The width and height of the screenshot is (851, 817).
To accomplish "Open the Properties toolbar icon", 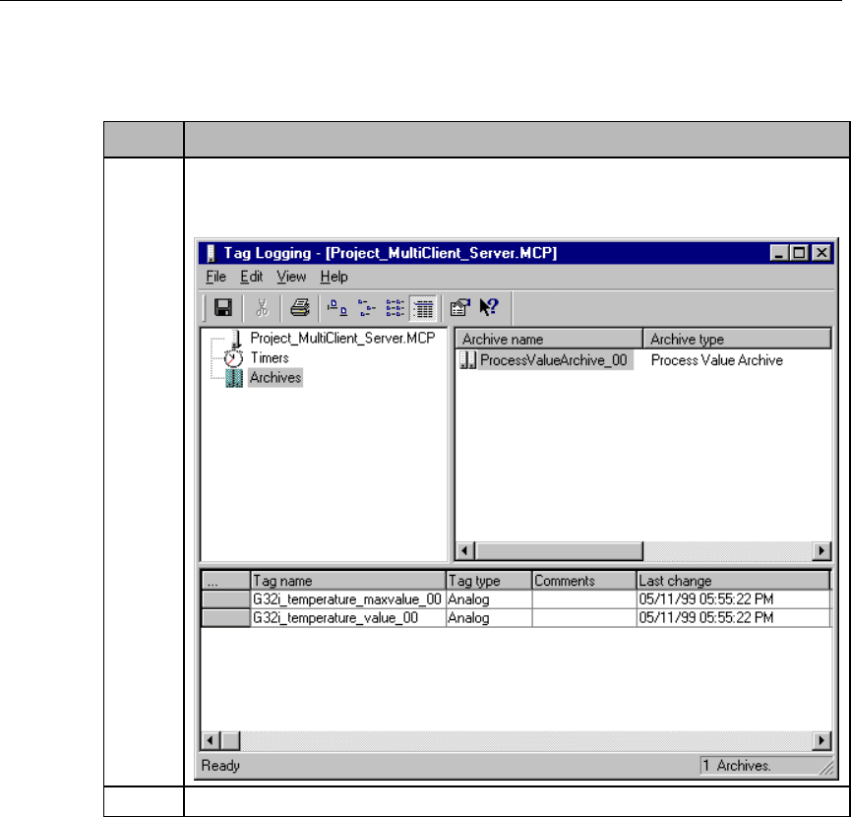I will pos(458,308).
